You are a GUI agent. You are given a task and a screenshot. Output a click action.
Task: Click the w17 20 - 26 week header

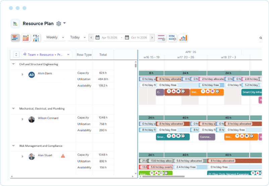[x=185, y=57]
